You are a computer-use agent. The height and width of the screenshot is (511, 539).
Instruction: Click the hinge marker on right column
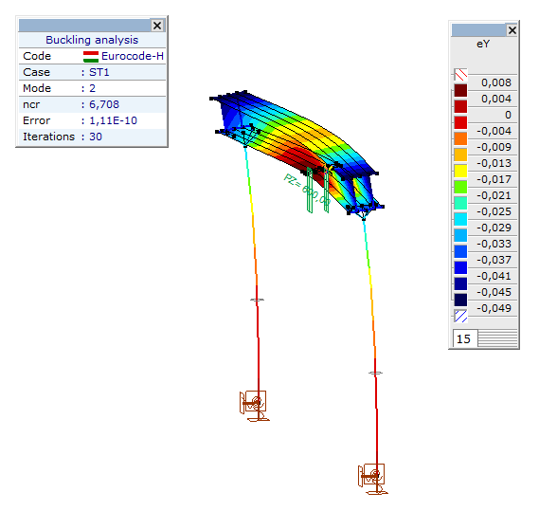pos(375,373)
